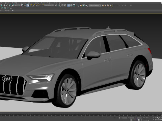
Task: Switch to the Populate ribbon tab
Action: point(7,11)
